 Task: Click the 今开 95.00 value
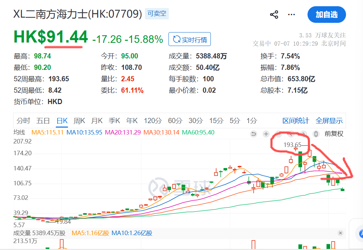tap(130, 56)
